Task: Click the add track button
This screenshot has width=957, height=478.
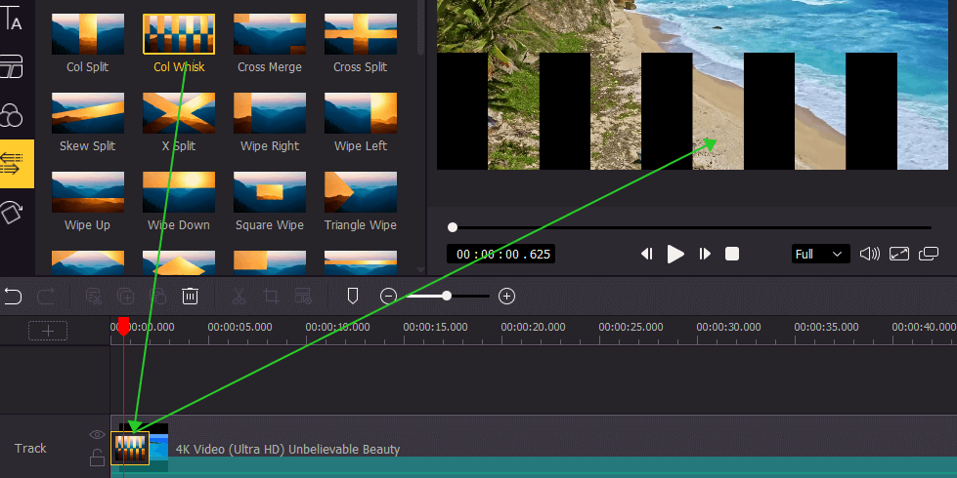Action: point(48,332)
